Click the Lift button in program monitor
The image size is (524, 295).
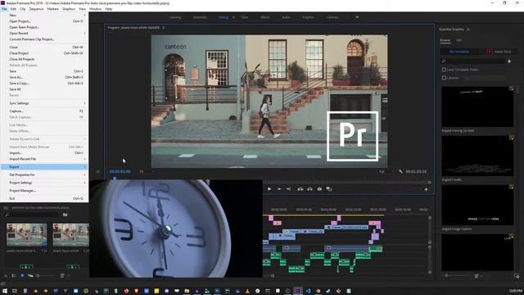pos(300,189)
